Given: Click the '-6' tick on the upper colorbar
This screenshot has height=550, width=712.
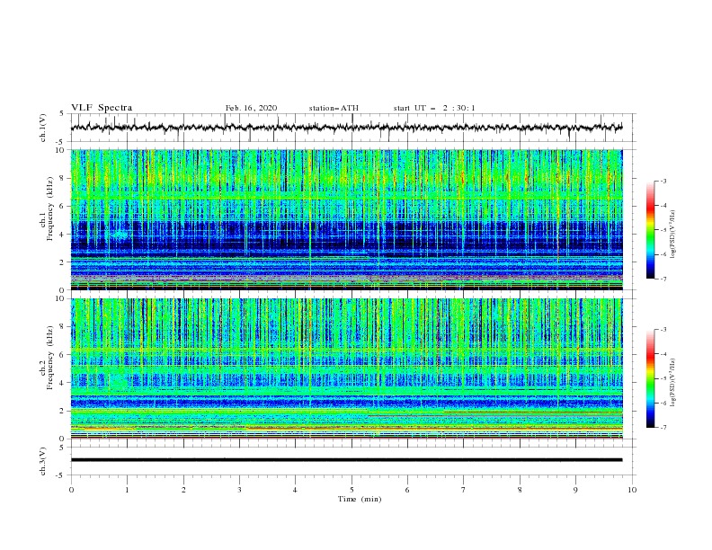Looking at the screenshot, I should [663, 254].
